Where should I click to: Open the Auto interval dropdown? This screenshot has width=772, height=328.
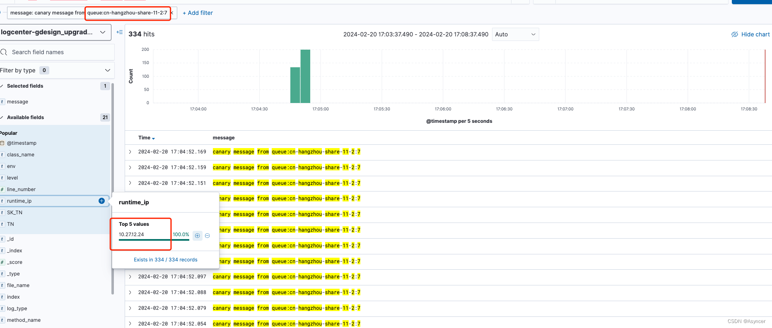[516, 34]
